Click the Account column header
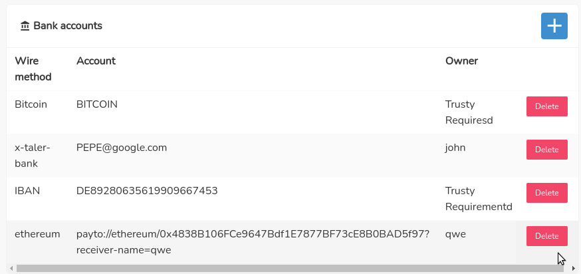 point(96,61)
